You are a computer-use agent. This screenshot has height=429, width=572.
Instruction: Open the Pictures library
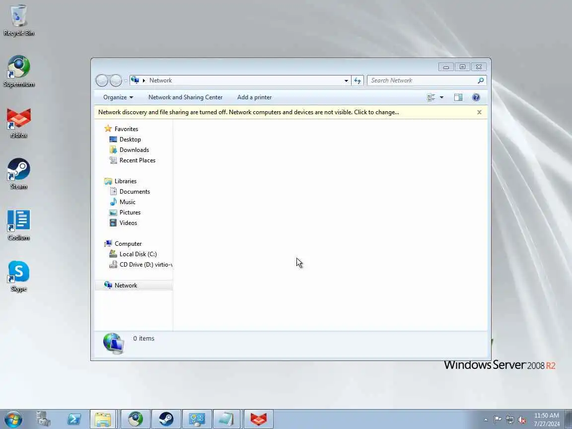click(x=125, y=213)
